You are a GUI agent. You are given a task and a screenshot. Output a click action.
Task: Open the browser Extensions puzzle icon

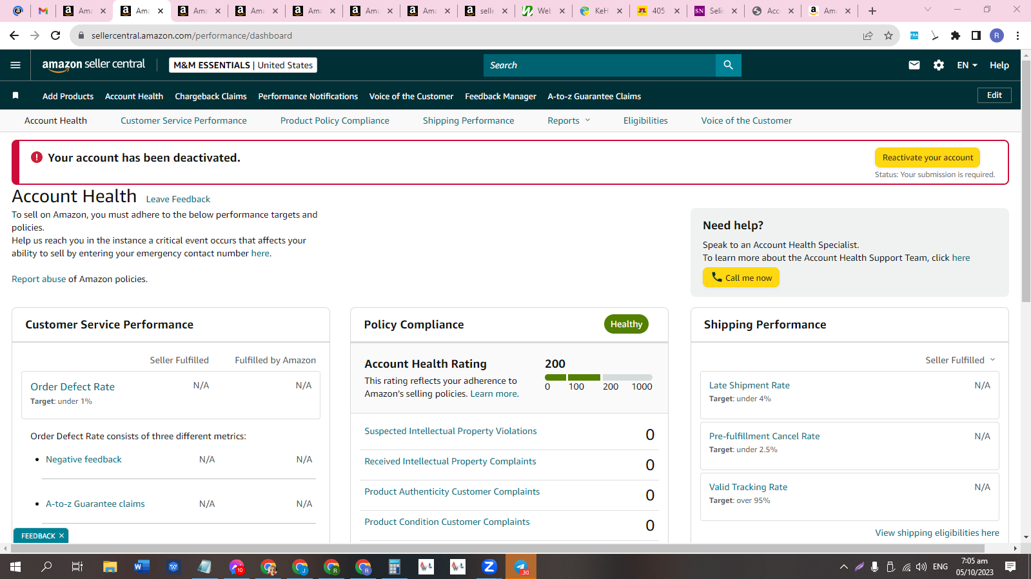pos(956,35)
